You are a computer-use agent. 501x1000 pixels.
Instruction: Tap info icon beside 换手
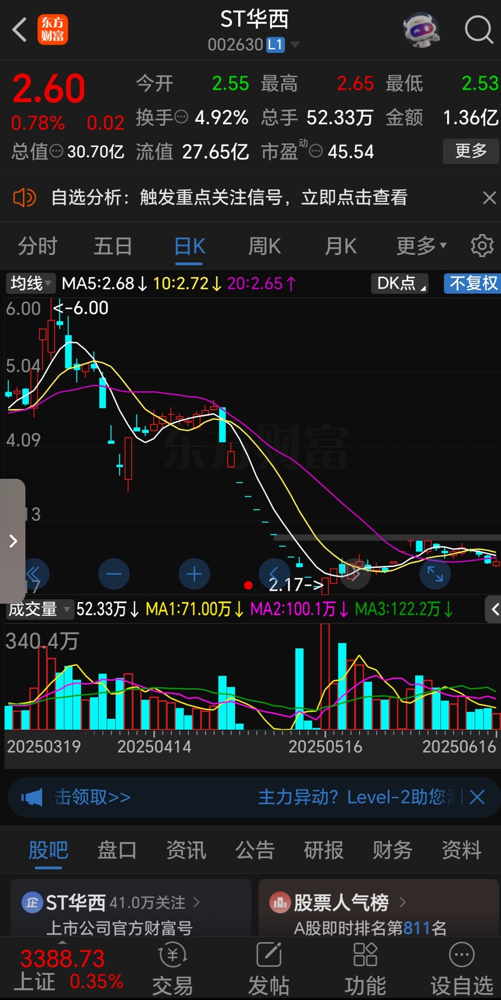click(181, 117)
